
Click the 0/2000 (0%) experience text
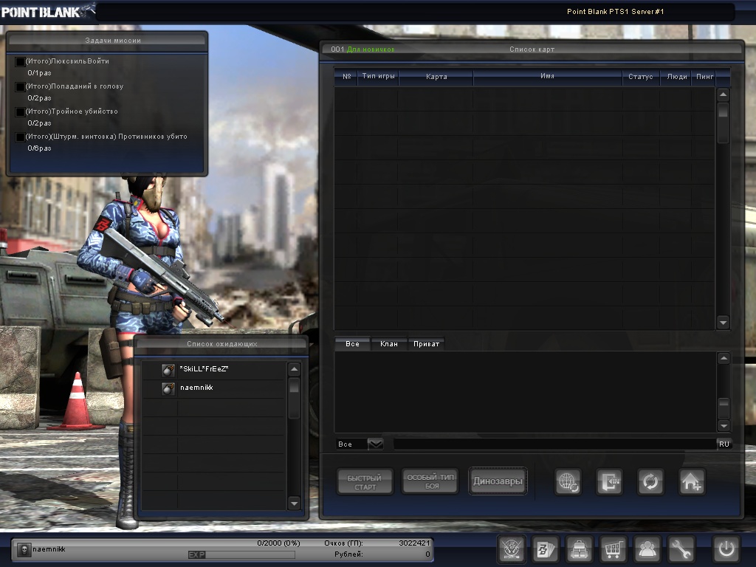click(x=278, y=543)
